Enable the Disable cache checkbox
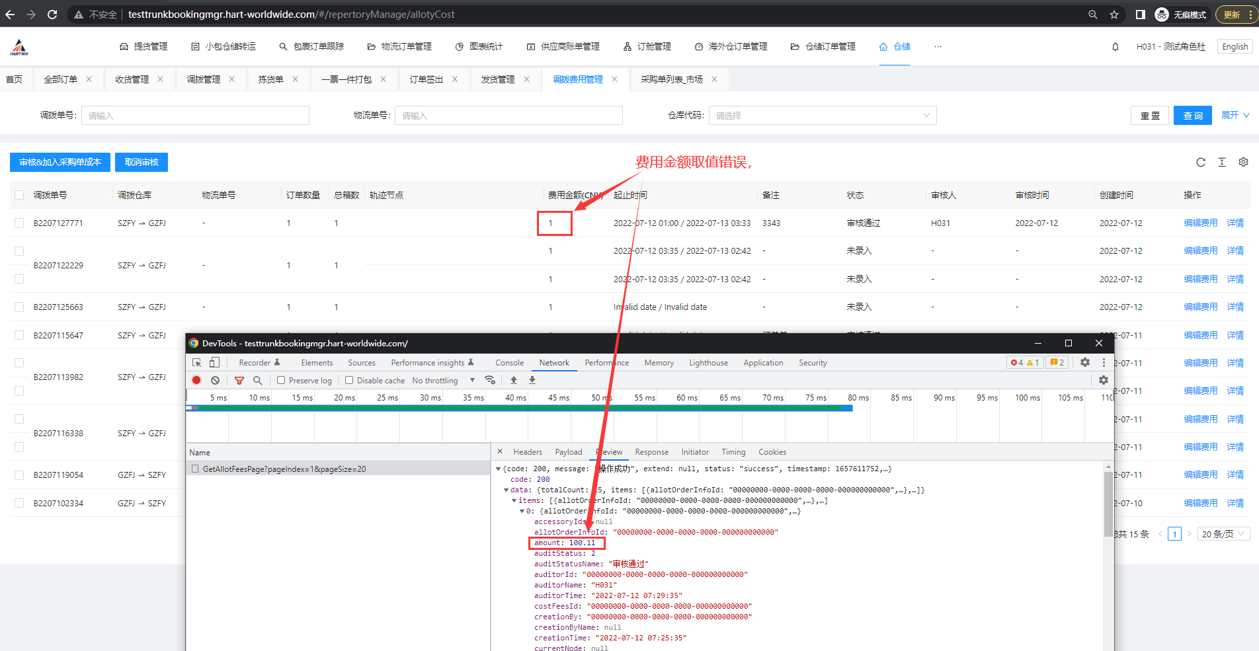This screenshot has height=651, width=1259. (349, 380)
